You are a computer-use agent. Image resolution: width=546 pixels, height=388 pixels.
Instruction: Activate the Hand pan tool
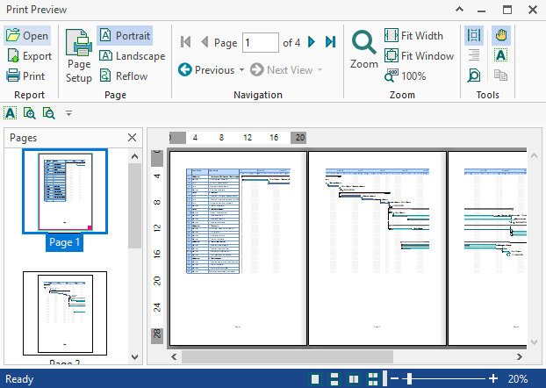pyautogui.click(x=501, y=36)
